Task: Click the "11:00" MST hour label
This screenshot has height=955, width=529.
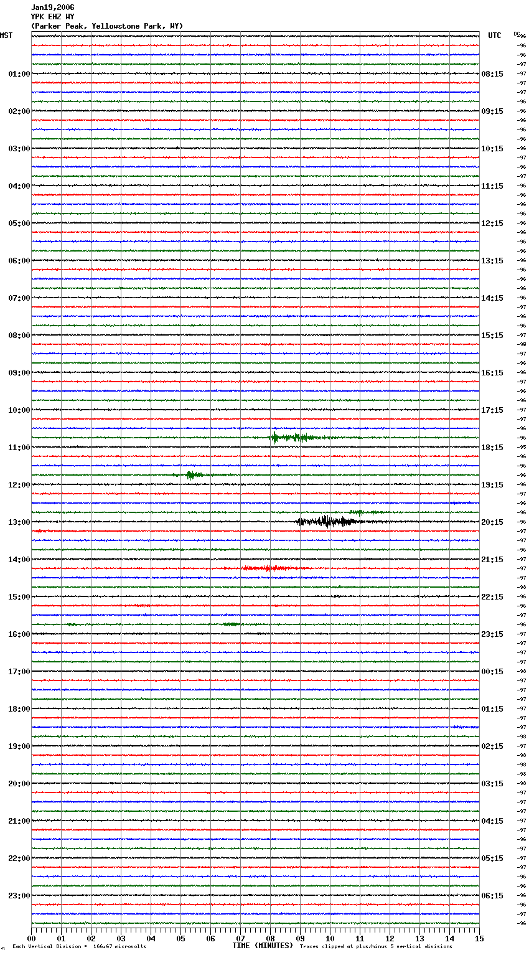Action: [19, 448]
